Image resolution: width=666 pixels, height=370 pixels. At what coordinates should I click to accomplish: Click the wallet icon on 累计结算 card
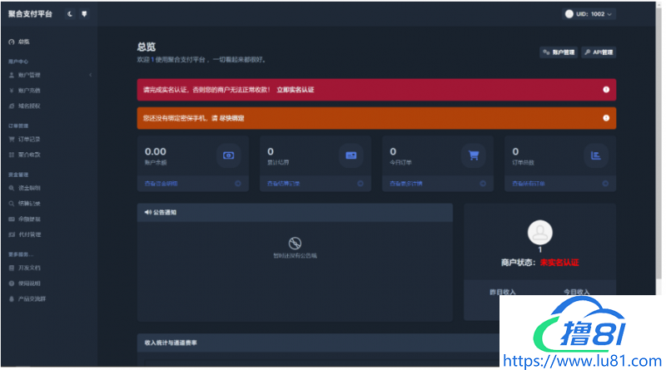coord(350,155)
